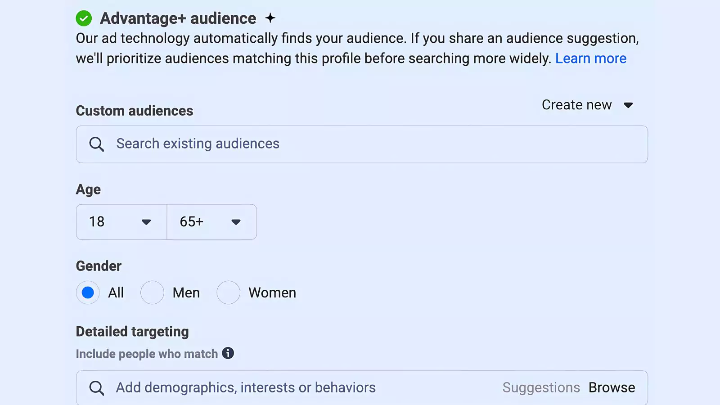Click the Add demographics, interests or behaviors field
The image size is (720, 405).
(x=362, y=388)
